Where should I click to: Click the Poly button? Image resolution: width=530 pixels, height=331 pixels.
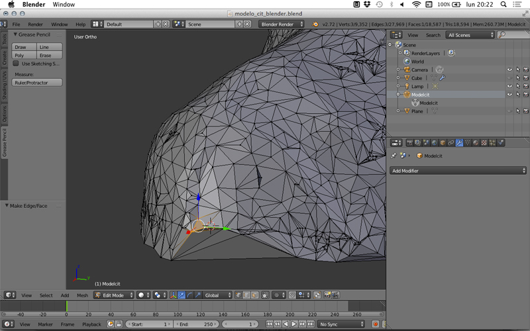pos(24,56)
